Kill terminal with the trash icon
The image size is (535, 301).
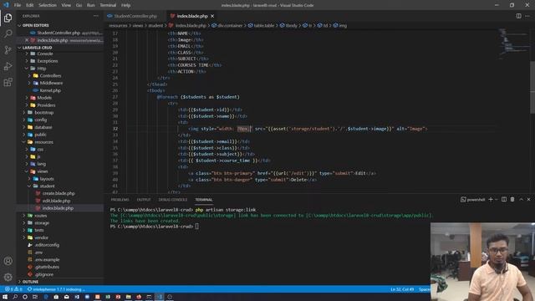point(512,199)
